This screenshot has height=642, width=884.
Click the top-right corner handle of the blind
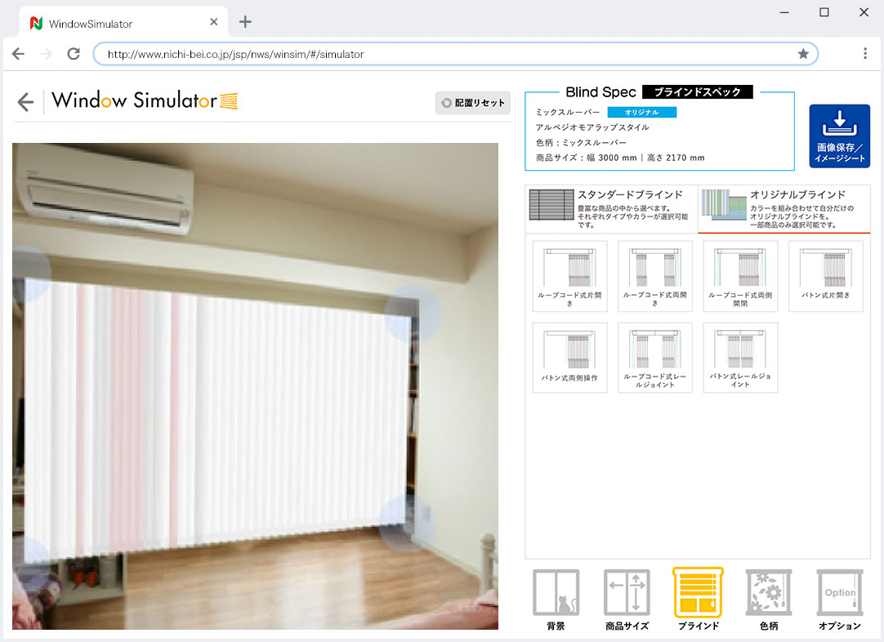[413, 314]
